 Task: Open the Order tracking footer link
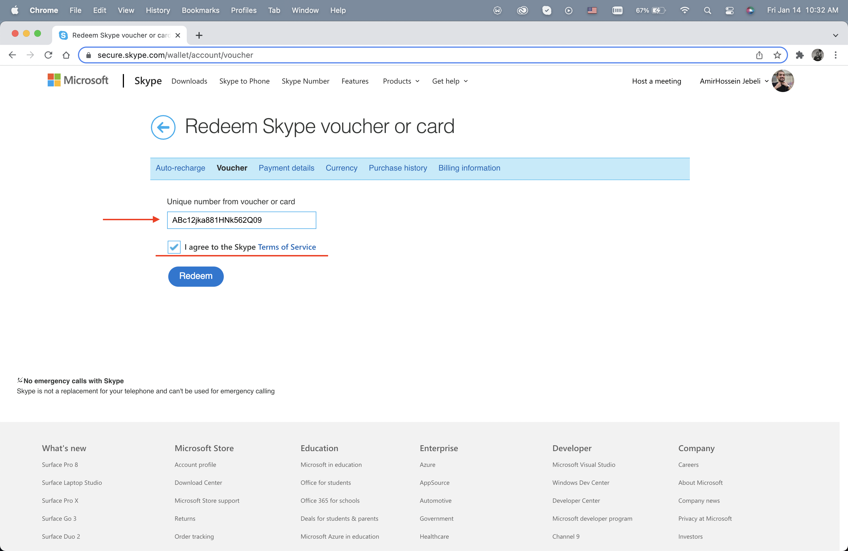click(x=194, y=536)
